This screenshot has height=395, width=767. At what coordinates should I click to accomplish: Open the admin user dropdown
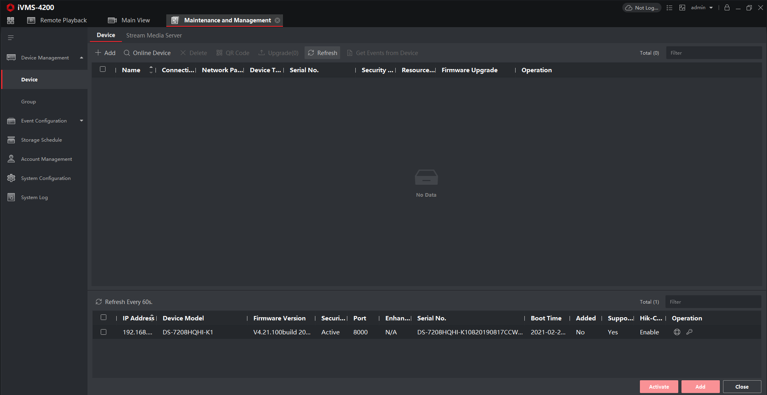(x=702, y=8)
